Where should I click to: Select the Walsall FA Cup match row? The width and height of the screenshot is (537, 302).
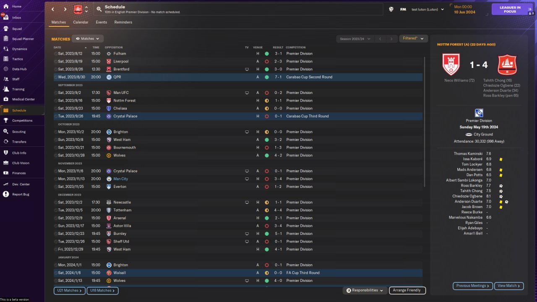pos(238,273)
